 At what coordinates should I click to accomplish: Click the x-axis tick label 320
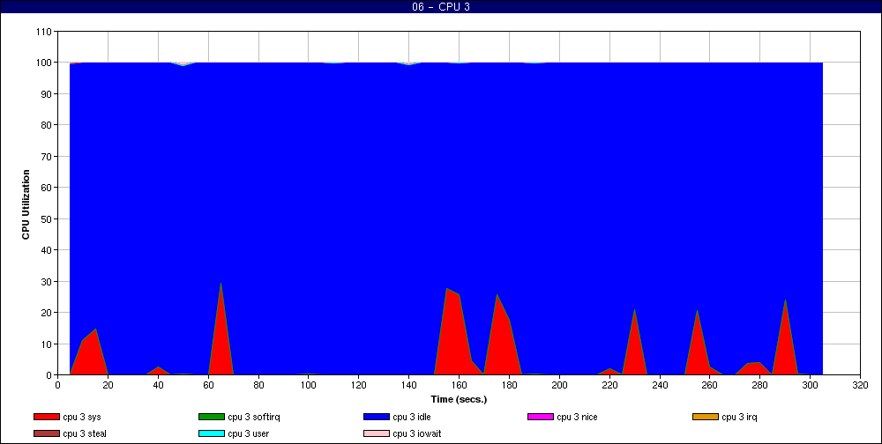point(860,386)
